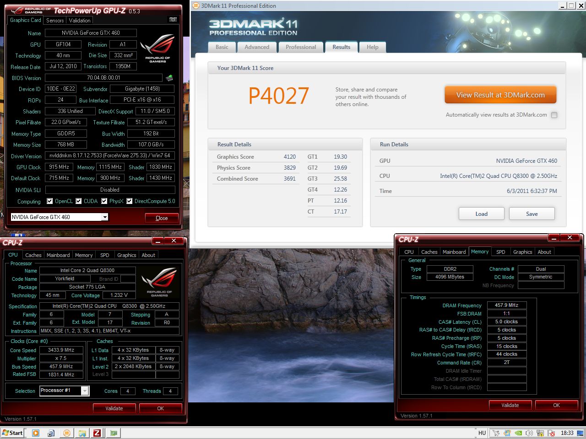Open Mainboard tab in right CPU-Z window

tap(454, 252)
